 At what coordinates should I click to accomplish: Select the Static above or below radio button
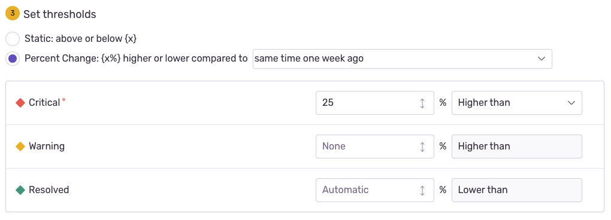point(13,39)
